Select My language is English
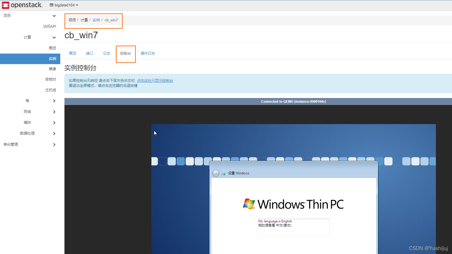 pos(275,221)
